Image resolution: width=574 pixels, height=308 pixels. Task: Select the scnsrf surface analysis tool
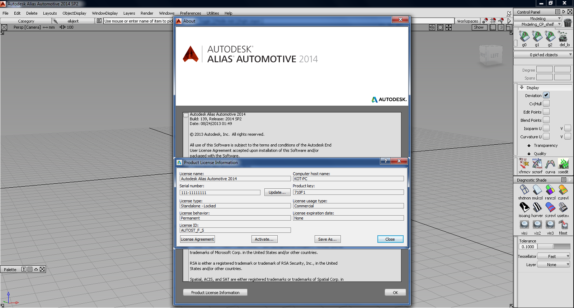pos(537,164)
